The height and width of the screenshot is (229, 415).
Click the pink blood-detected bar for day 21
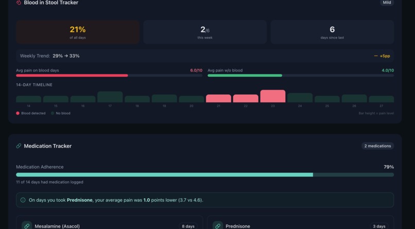(x=218, y=98)
